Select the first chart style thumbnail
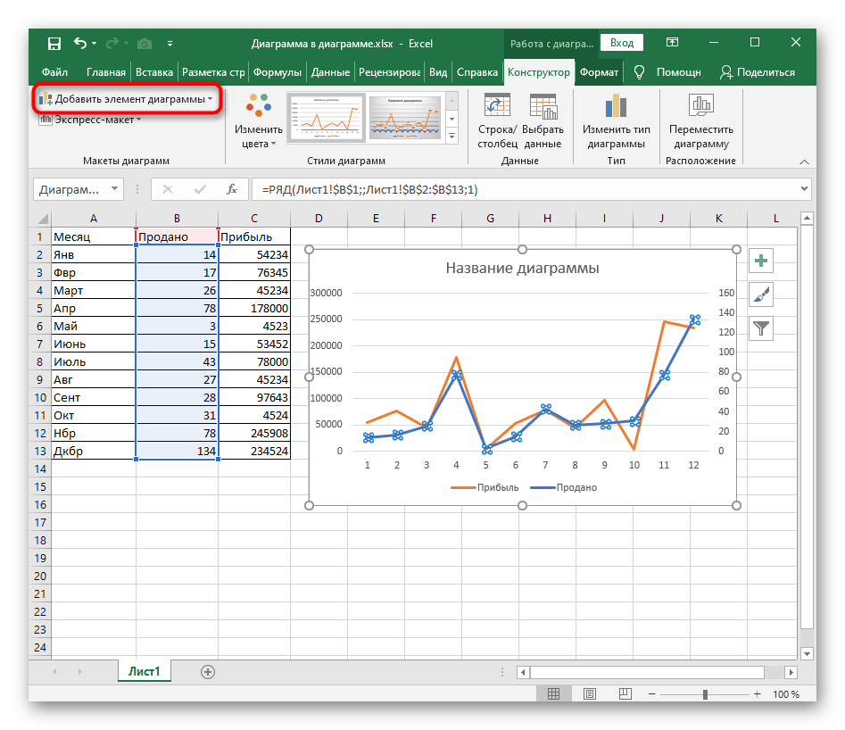This screenshot has width=845, height=730. pyautogui.click(x=326, y=117)
